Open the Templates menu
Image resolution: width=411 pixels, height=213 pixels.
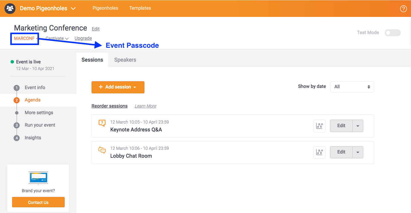140,8
